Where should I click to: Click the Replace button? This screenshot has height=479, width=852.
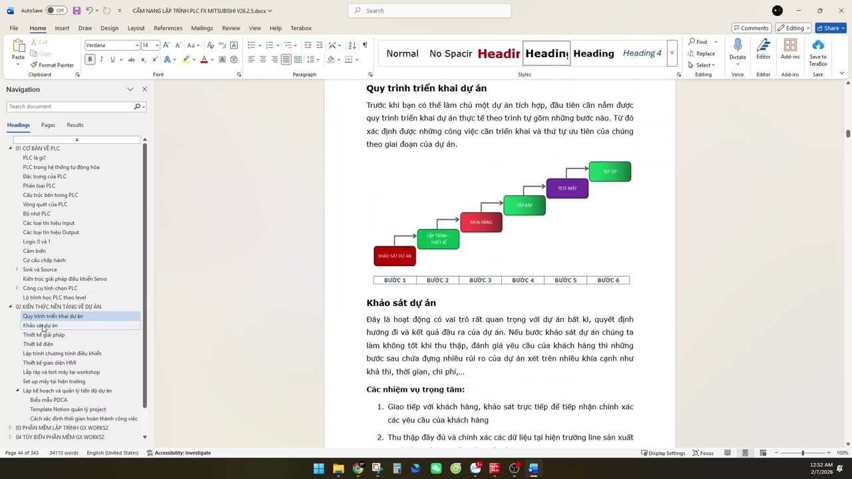[x=702, y=54]
